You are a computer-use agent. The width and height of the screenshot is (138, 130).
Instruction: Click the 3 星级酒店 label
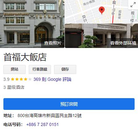[x=14, y=87]
